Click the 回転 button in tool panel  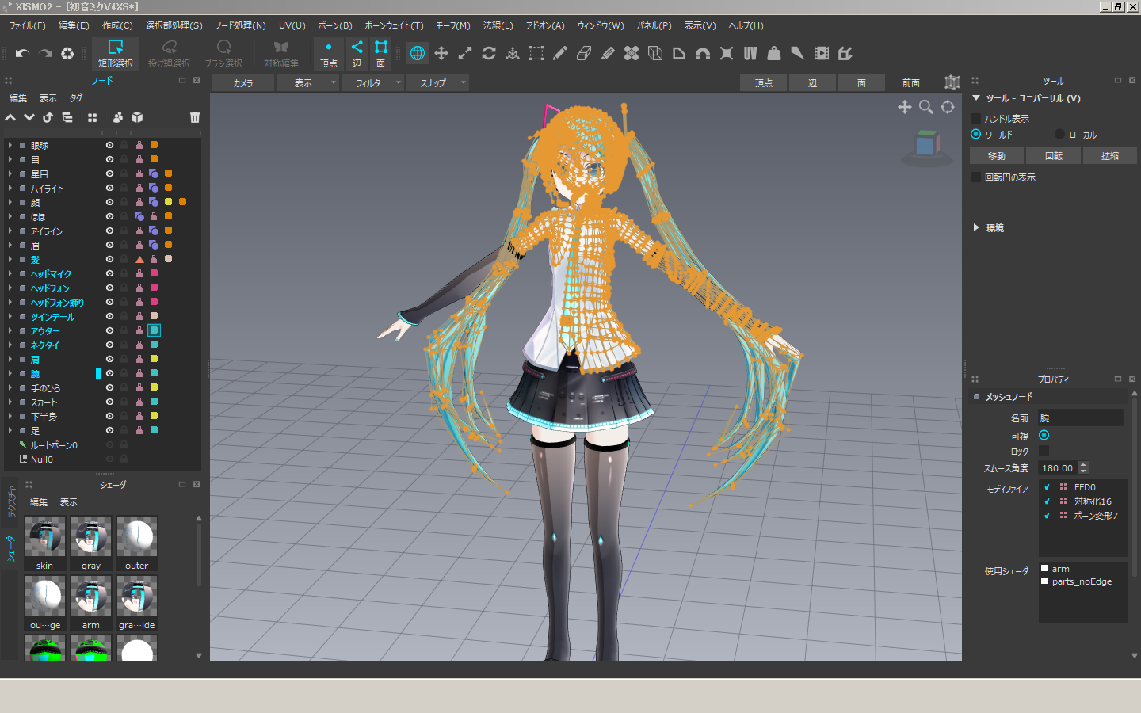point(1054,156)
